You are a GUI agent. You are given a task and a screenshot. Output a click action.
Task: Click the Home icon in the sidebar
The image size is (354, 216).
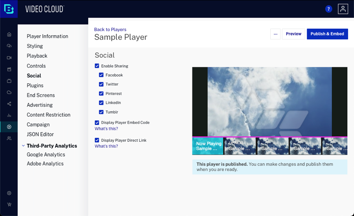pyautogui.click(x=9, y=34)
